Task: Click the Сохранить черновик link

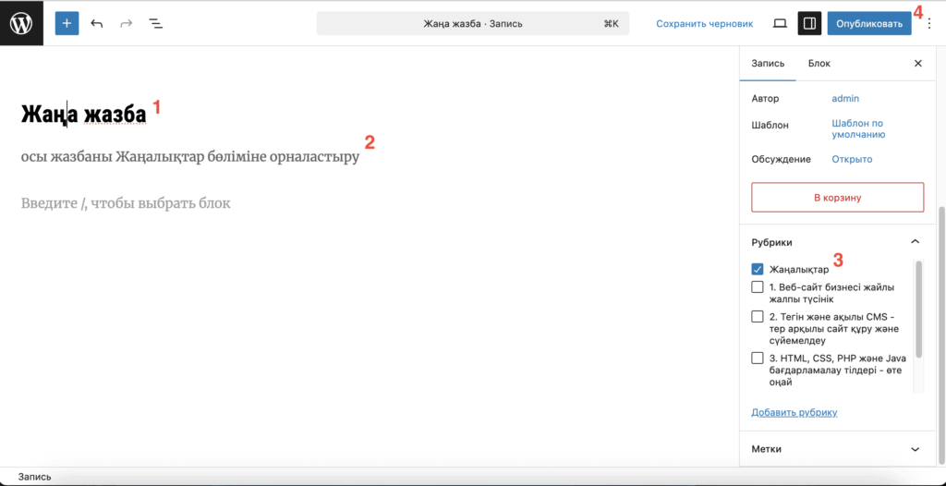Action: pyautogui.click(x=704, y=23)
